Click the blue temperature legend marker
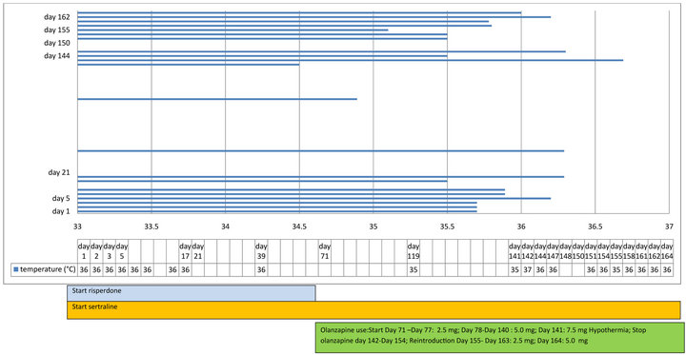The width and height of the screenshot is (686, 355). click(x=16, y=269)
